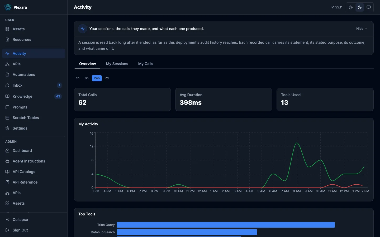
Task: Click the Settings gear icon
Action: tap(7, 128)
